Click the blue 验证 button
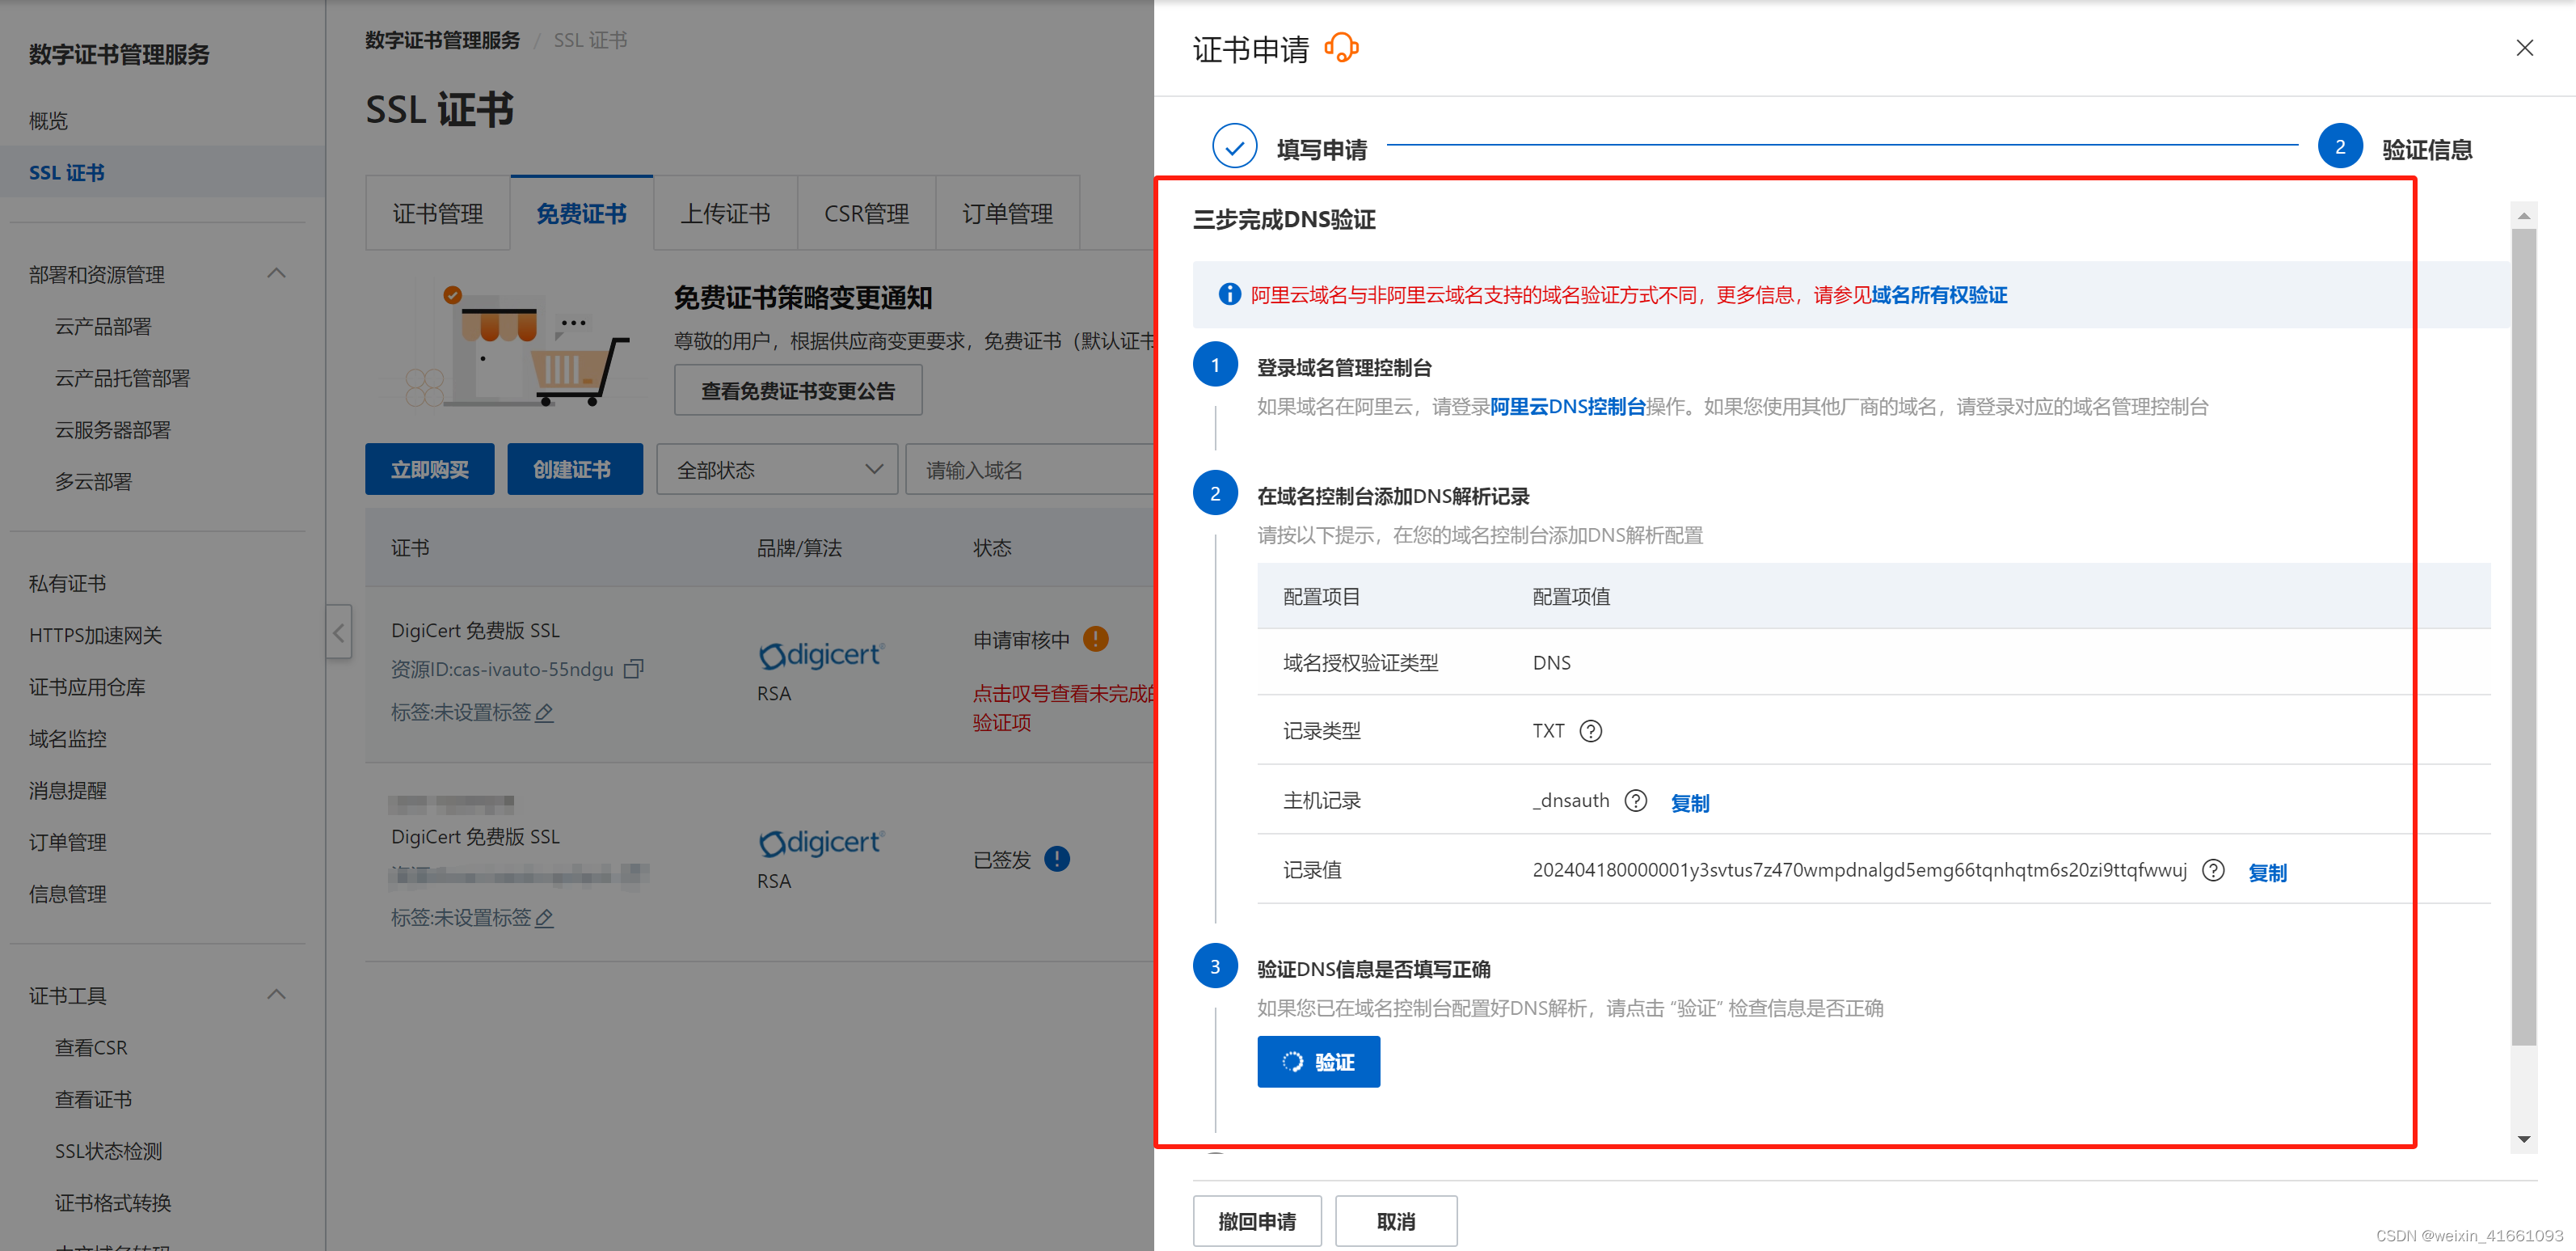The image size is (2576, 1251). pos(1318,1061)
